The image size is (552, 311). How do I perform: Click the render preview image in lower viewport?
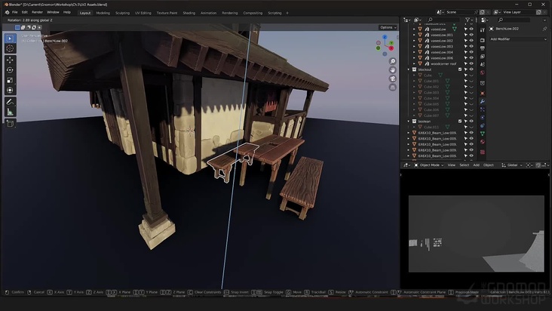(477, 234)
